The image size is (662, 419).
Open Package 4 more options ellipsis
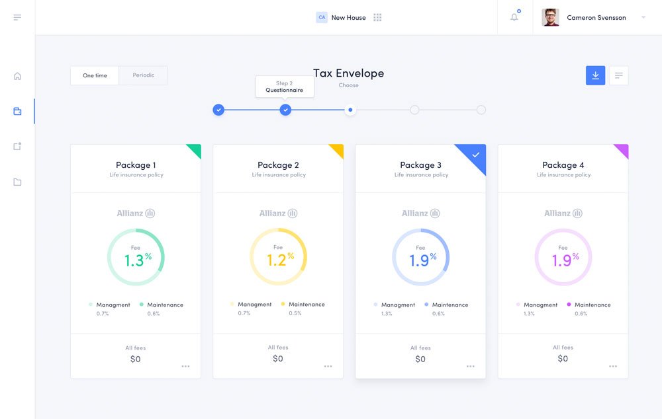pos(613,366)
